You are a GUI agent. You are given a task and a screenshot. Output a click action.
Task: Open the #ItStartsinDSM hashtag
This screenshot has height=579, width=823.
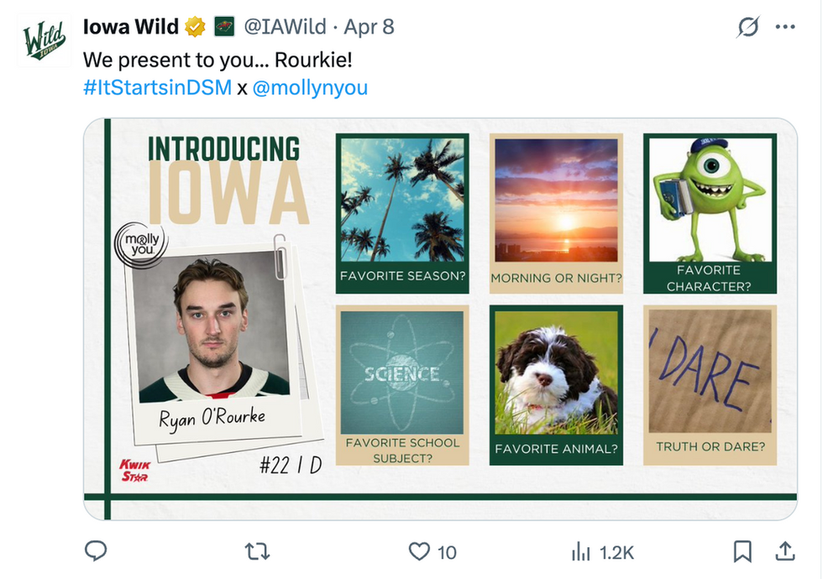(157, 87)
